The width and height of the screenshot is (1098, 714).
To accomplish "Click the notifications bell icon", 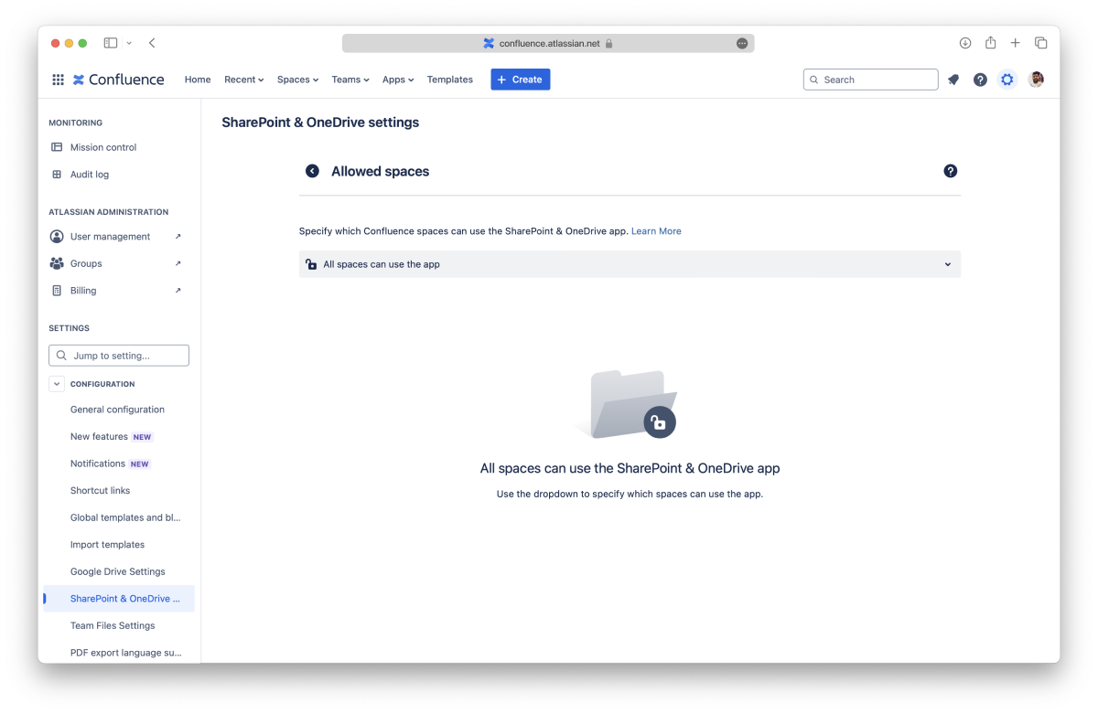I will point(953,80).
